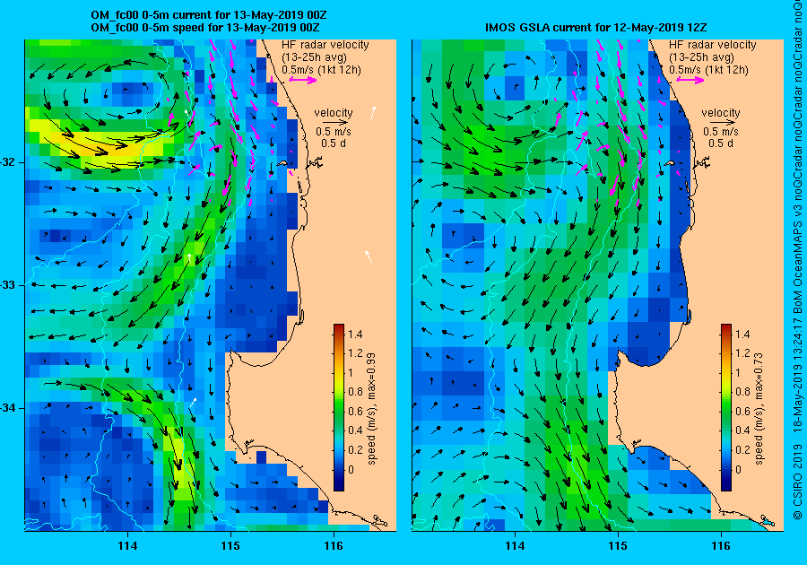Click the 0.6 tick label on left color bar

(355, 411)
